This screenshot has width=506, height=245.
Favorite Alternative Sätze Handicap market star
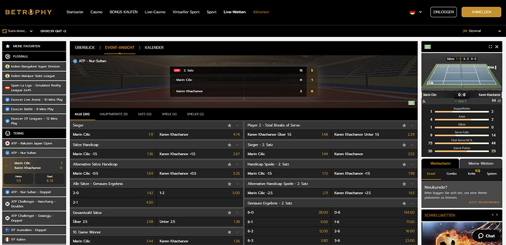(229, 164)
